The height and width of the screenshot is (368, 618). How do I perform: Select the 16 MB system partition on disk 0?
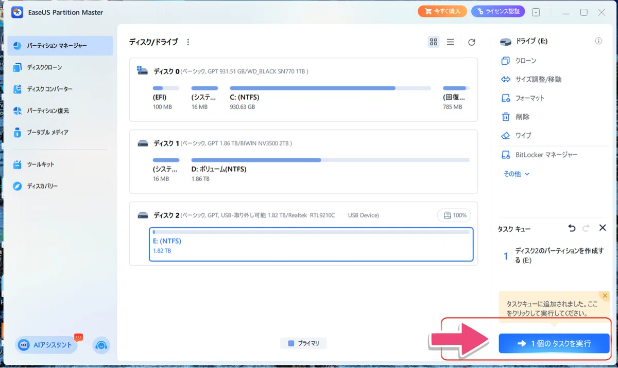coord(204,98)
